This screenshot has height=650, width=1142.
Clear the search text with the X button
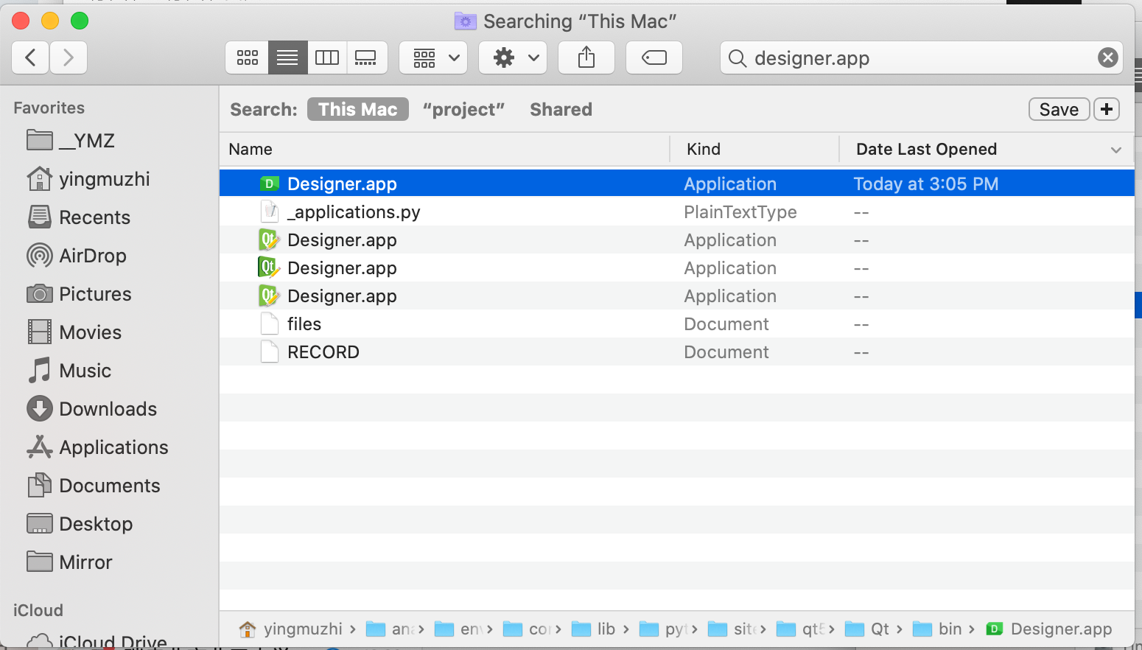click(1107, 57)
